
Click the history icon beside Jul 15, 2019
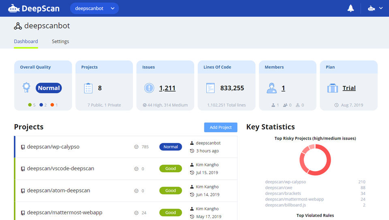(x=192, y=173)
